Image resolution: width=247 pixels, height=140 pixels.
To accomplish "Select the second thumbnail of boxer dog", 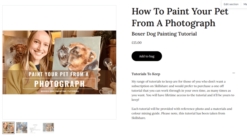I will 22,128.
